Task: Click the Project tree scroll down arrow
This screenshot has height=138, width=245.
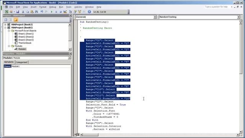Action: pos(70,49)
